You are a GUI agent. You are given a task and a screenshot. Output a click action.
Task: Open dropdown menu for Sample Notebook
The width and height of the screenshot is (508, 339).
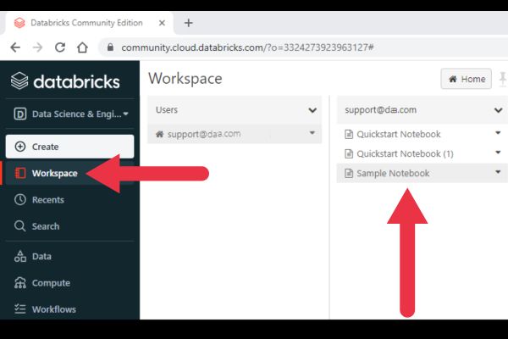click(498, 172)
